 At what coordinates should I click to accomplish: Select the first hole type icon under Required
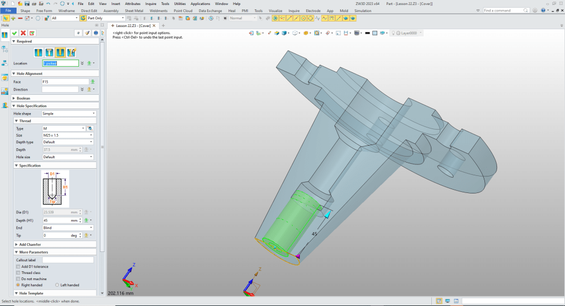point(38,52)
